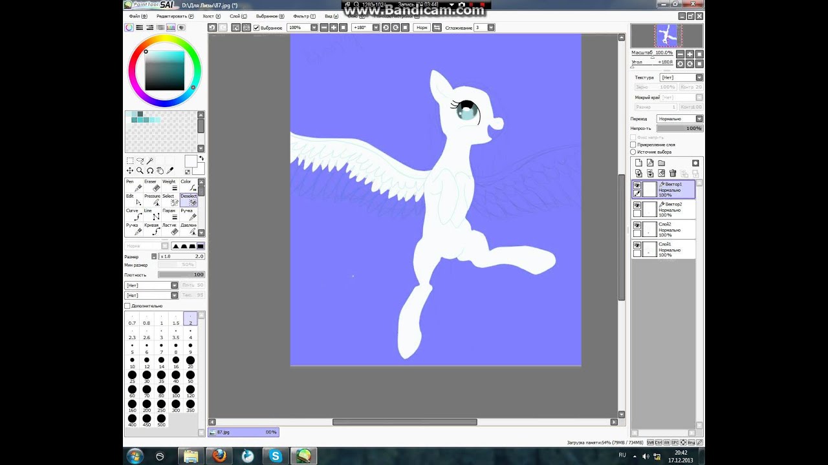Choose the eyedropper color picker tool
The image size is (828, 465).
(170, 171)
